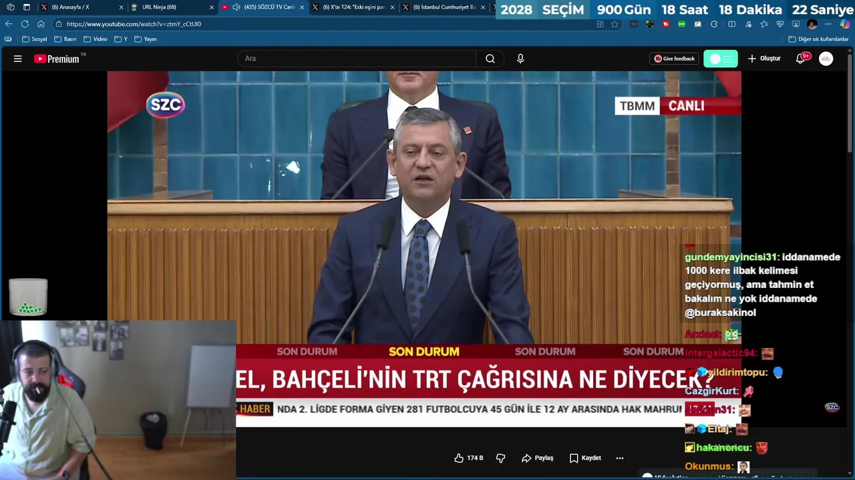855x480 pixels.
Task: Open more actions three-dot menu below video
Action: pos(620,458)
